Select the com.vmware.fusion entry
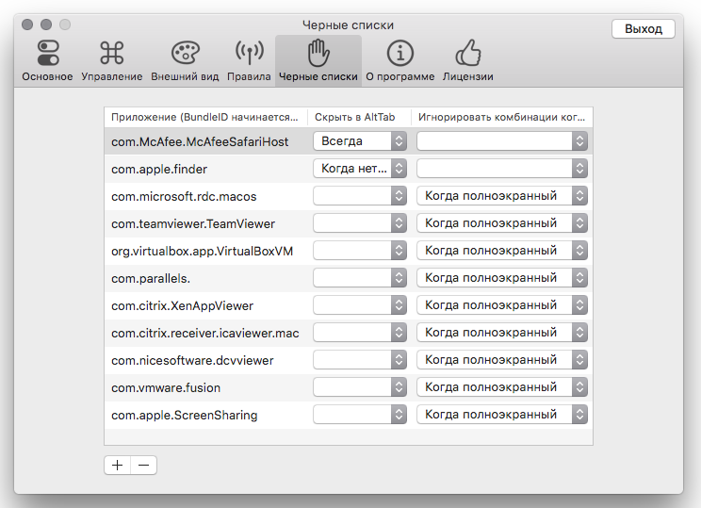The image size is (701, 508). pos(166,387)
